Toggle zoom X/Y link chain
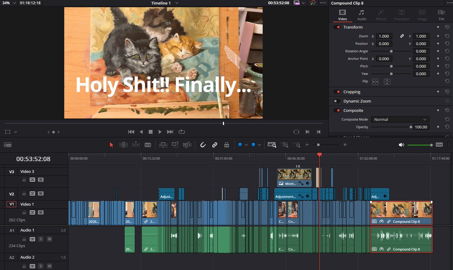Image resolution: width=453 pixels, height=270 pixels. point(402,36)
